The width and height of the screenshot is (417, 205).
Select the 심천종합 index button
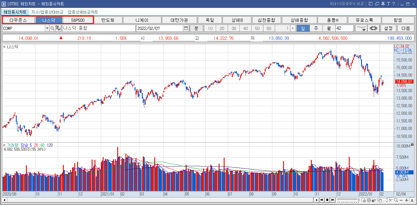266,20
